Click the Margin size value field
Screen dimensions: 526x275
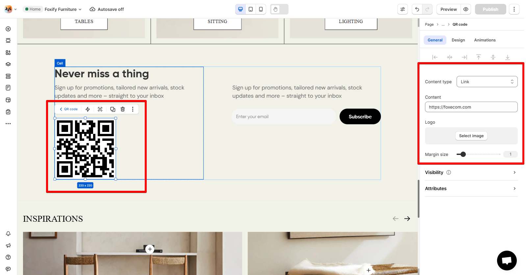[x=511, y=154]
